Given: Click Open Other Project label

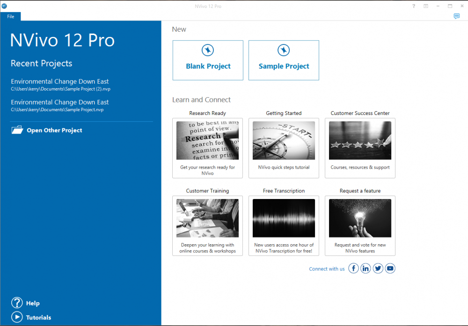Looking at the screenshot, I should [x=54, y=130].
